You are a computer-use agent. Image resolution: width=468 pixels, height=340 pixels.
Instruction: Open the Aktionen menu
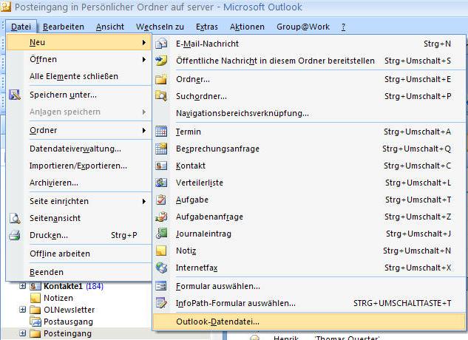247,27
